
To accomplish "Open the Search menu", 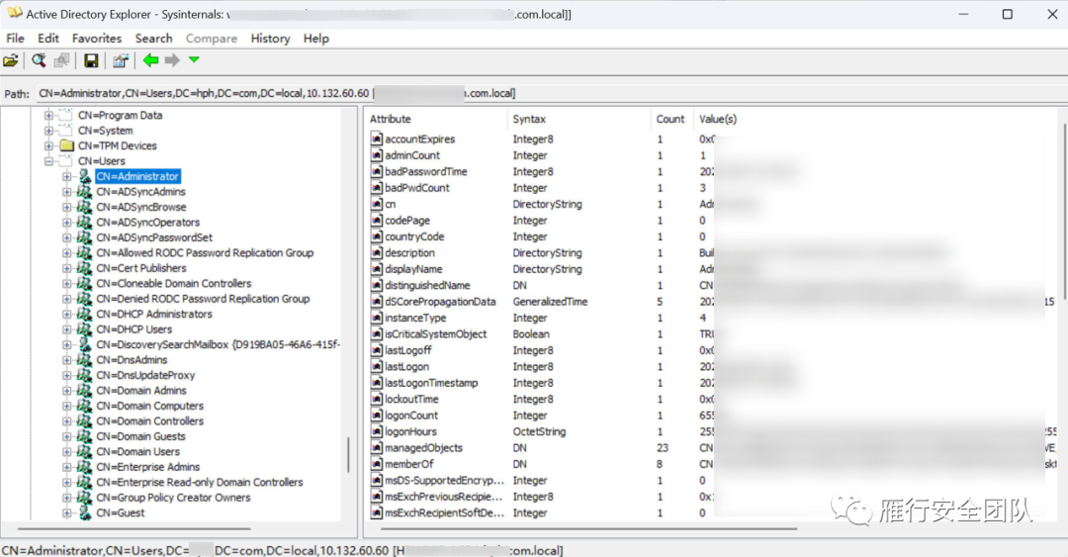I will click(154, 39).
